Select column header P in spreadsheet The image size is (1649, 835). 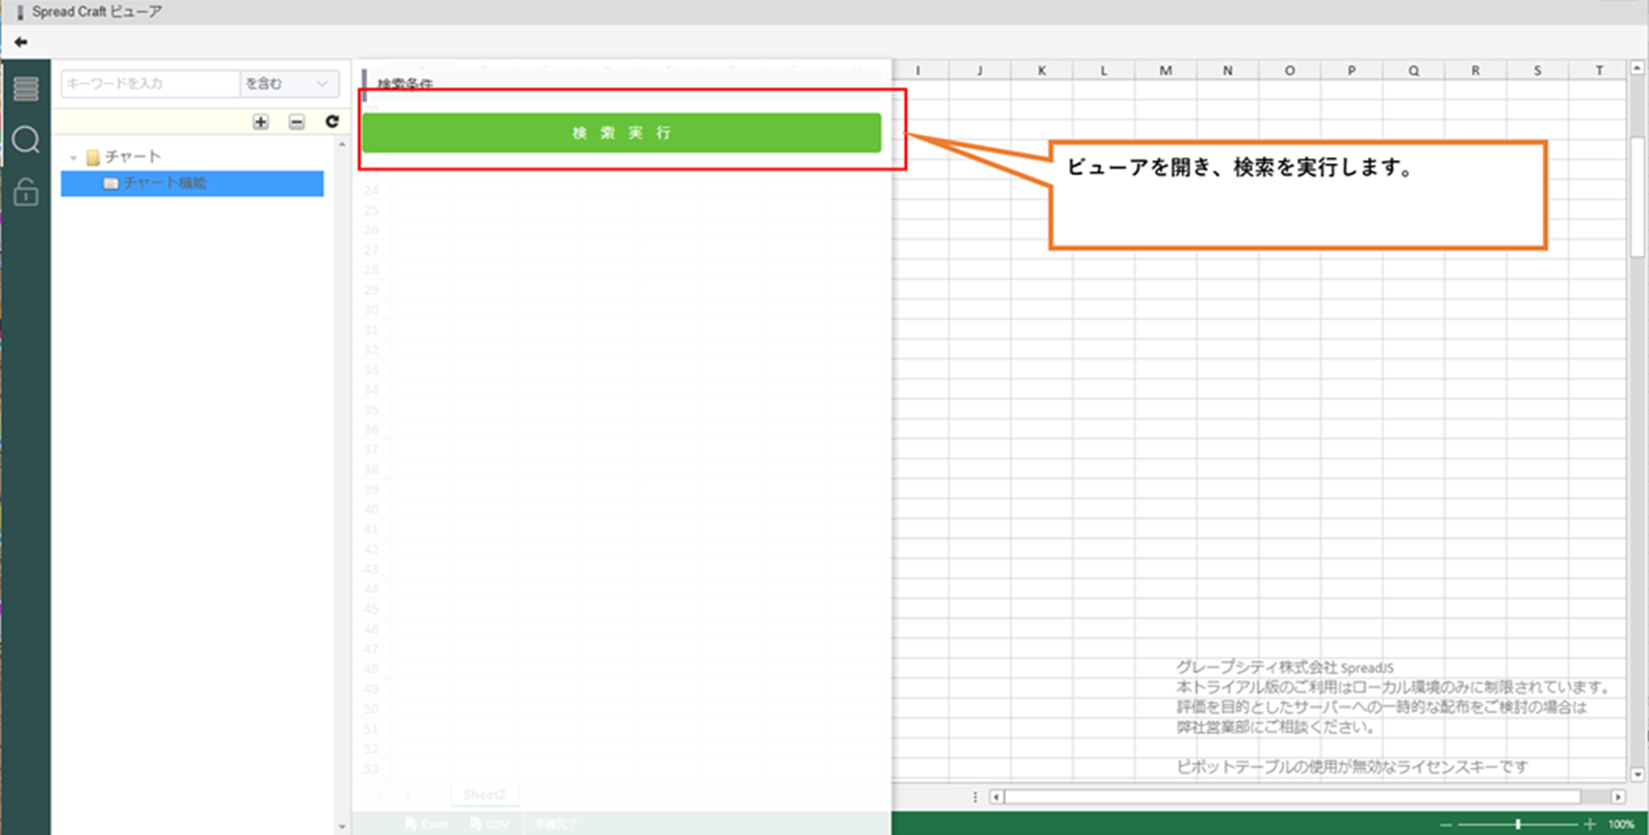[1351, 70]
